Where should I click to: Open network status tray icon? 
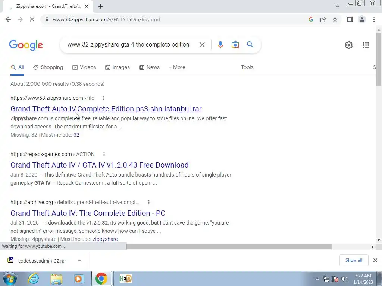[326, 279]
